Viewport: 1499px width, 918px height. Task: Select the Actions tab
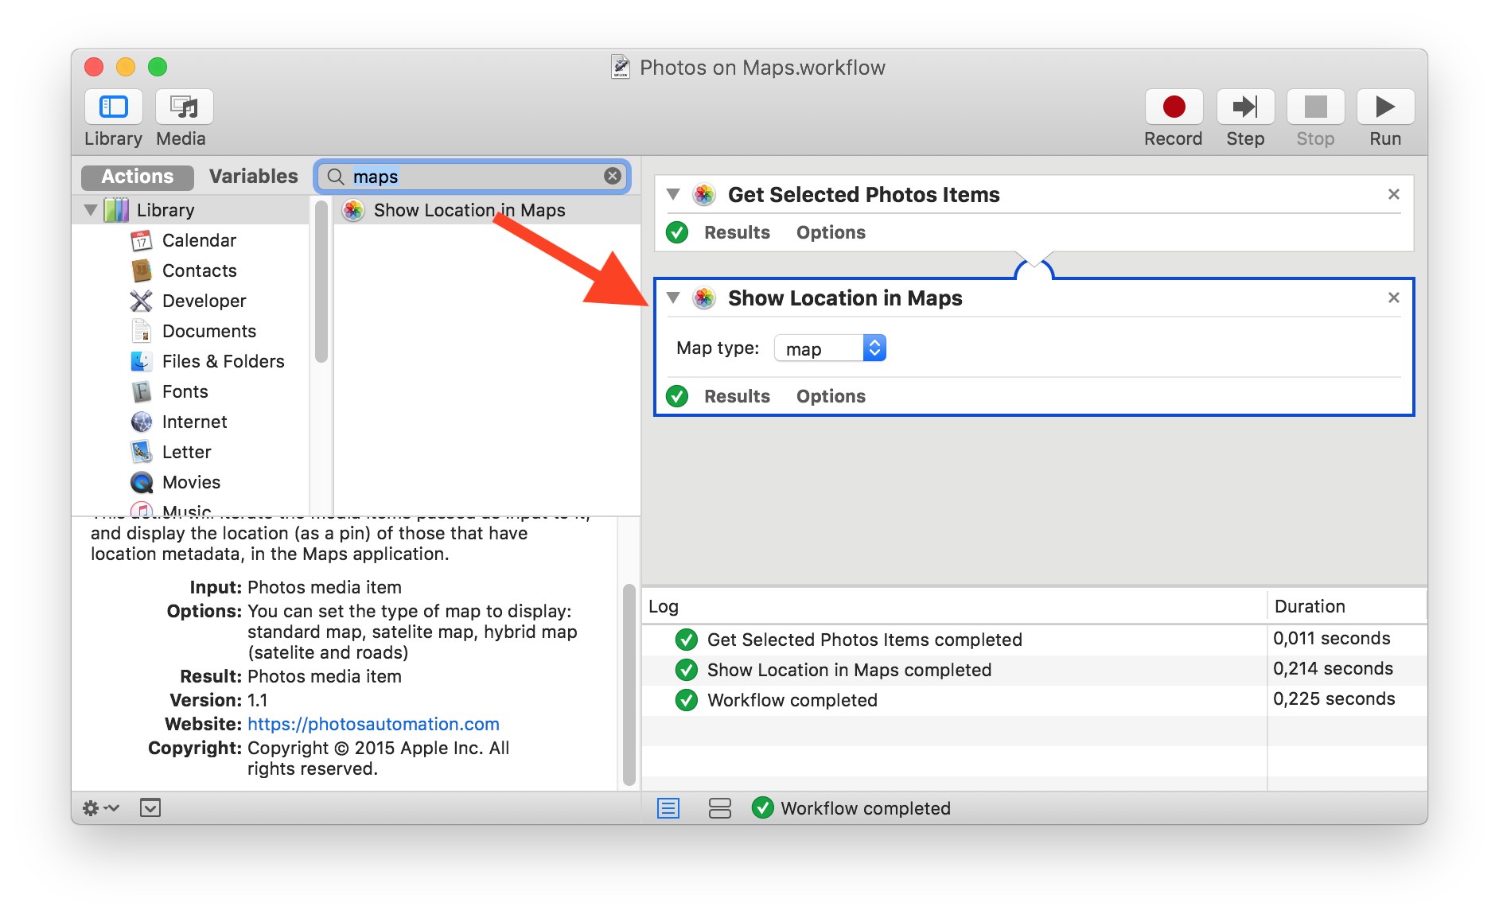(x=137, y=177)
